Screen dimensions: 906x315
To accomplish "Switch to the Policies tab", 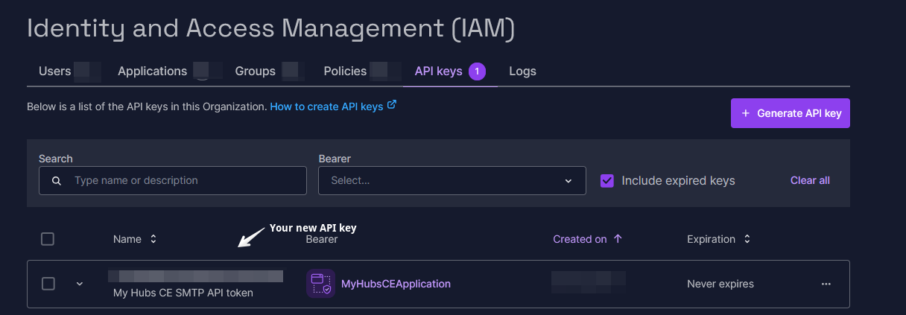I will point(346,71).
